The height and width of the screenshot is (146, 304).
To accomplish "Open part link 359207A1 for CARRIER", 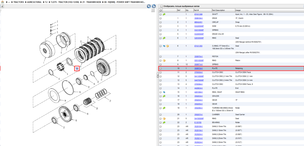I will 198,114.
